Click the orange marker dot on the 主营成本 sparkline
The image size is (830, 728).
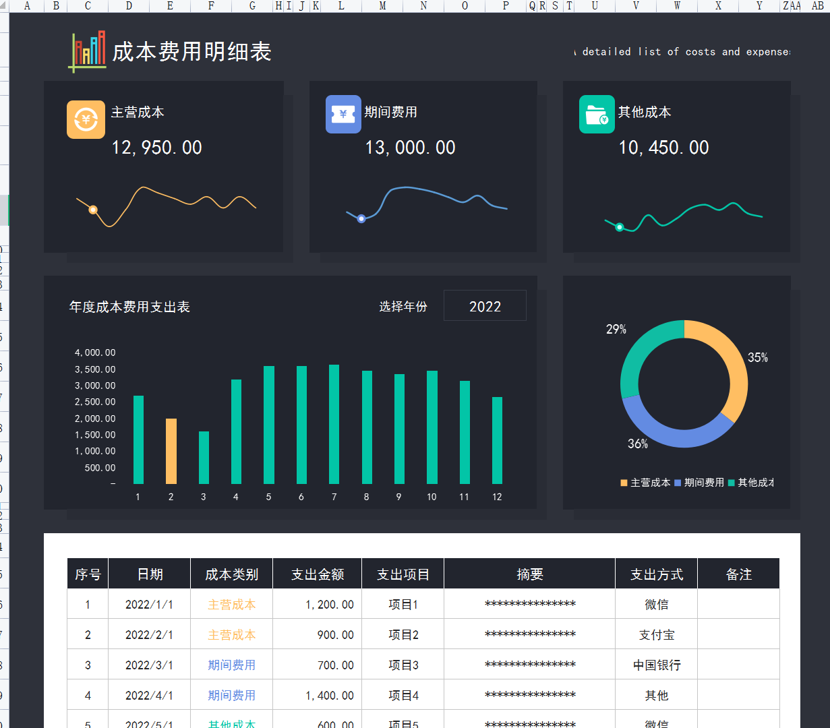pyautogui.click(x=94, y=211)
